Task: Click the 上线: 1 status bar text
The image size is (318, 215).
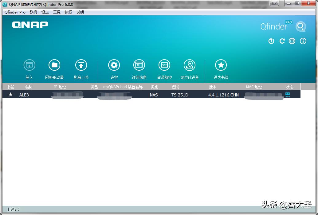Action: pyautogui.click(x=14, y=209)
